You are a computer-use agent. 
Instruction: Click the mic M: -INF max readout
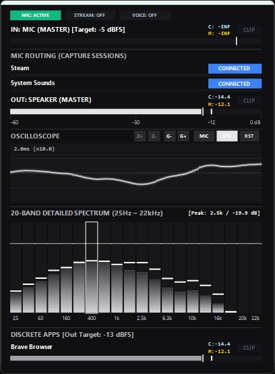pyautogui.click(x=219, y=33)
